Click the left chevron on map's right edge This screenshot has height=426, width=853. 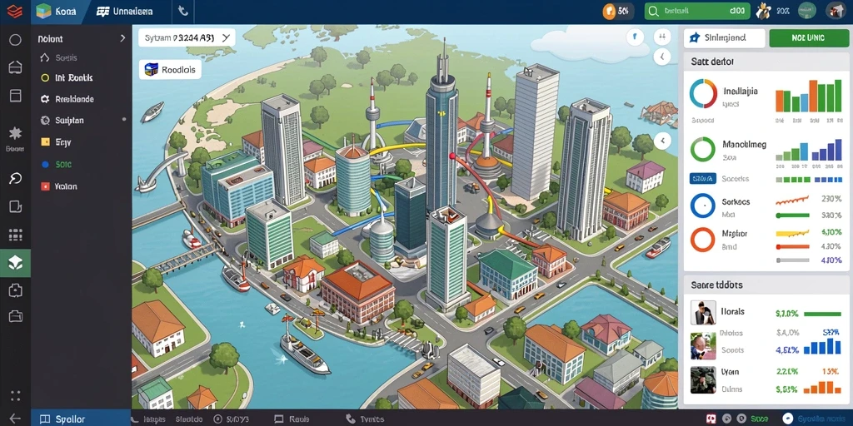[662, 141]
